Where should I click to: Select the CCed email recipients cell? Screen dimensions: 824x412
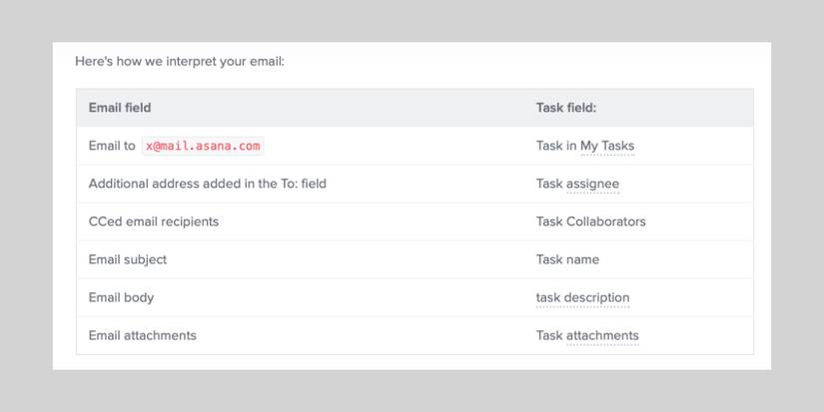[153, 221]
